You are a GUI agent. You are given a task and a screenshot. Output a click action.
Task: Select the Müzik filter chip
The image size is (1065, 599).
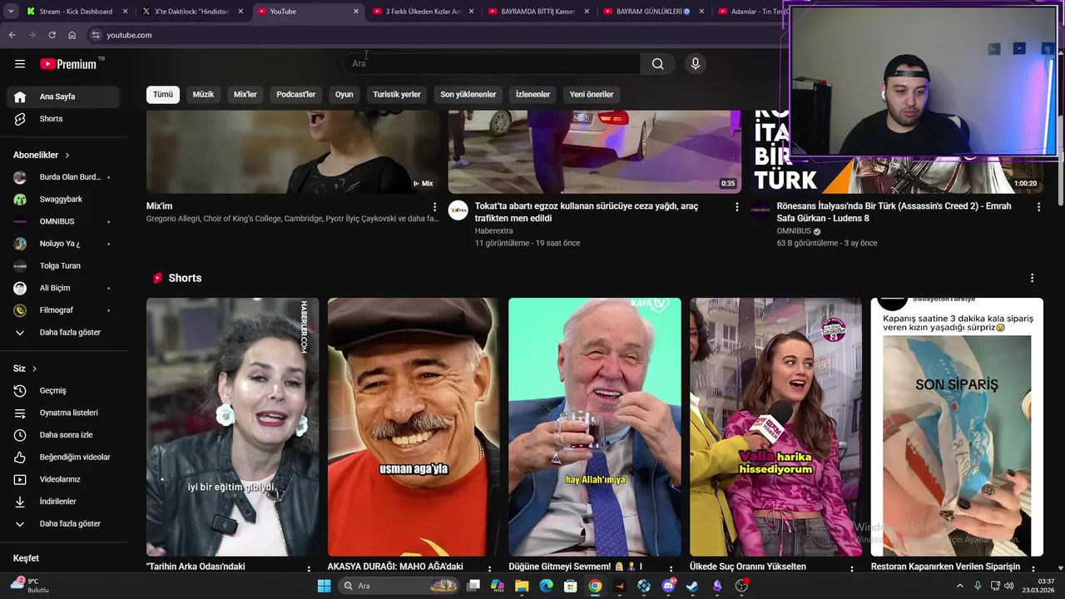pyautogui.click(x=203, y=94)
